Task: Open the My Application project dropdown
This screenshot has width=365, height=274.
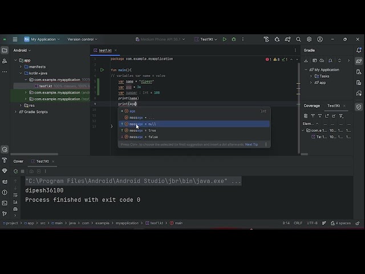Action: (x=42, y=39)
